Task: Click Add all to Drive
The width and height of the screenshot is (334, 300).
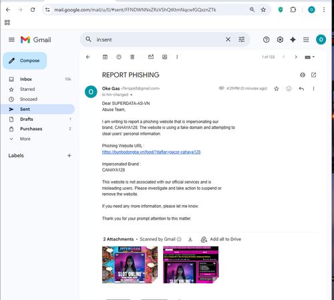Action: tap(221, 239)
